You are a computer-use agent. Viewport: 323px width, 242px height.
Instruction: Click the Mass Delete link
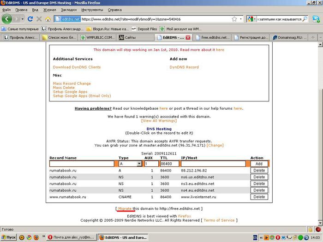pos(64,88)
